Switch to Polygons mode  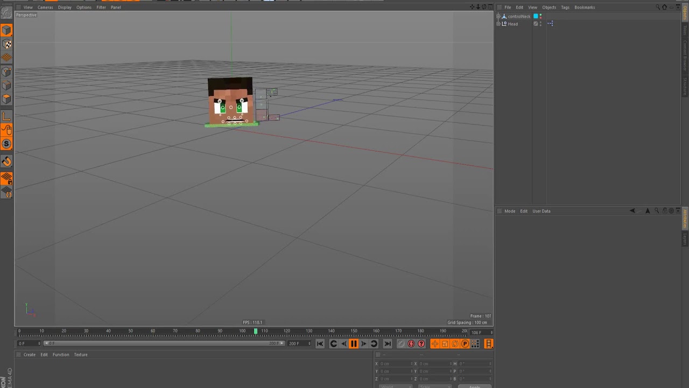coord(6,99)
